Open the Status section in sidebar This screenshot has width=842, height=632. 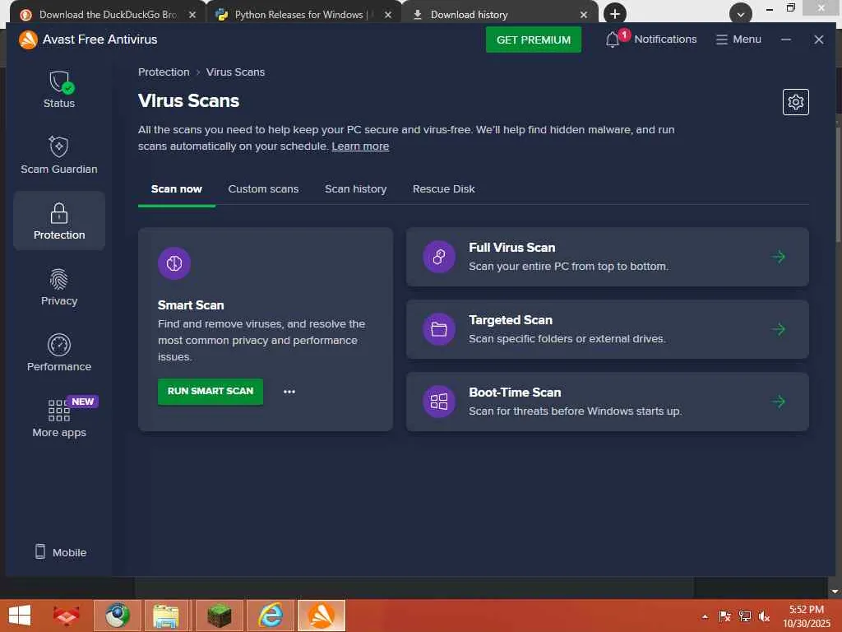point(59,89)
